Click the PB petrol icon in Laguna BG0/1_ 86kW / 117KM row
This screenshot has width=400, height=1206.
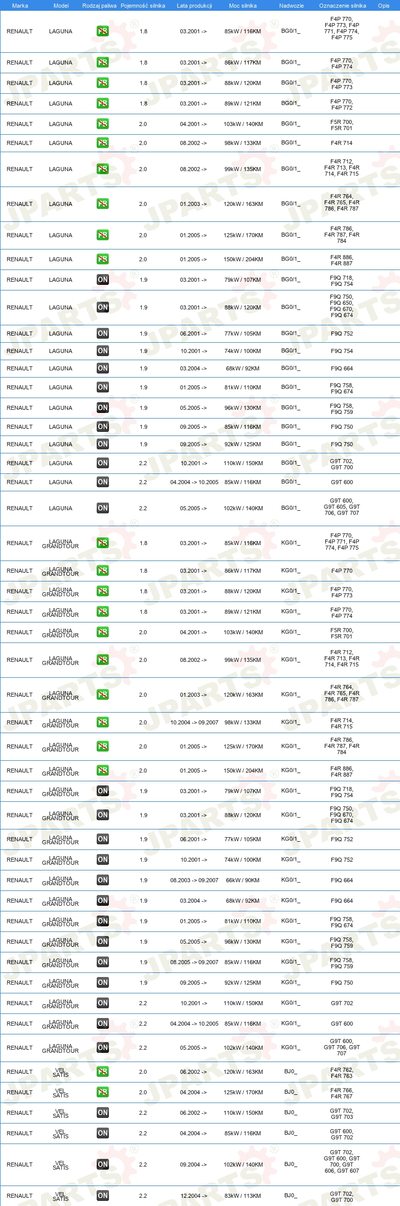click(102, 63)
